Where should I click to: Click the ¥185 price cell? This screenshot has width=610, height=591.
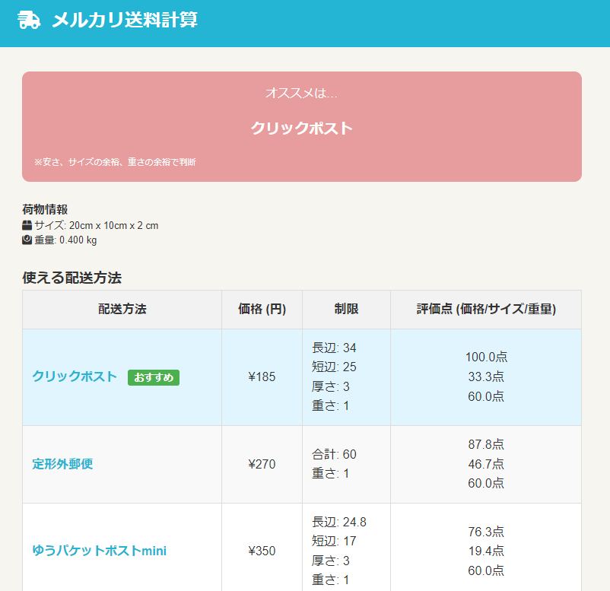coord(262,377)
